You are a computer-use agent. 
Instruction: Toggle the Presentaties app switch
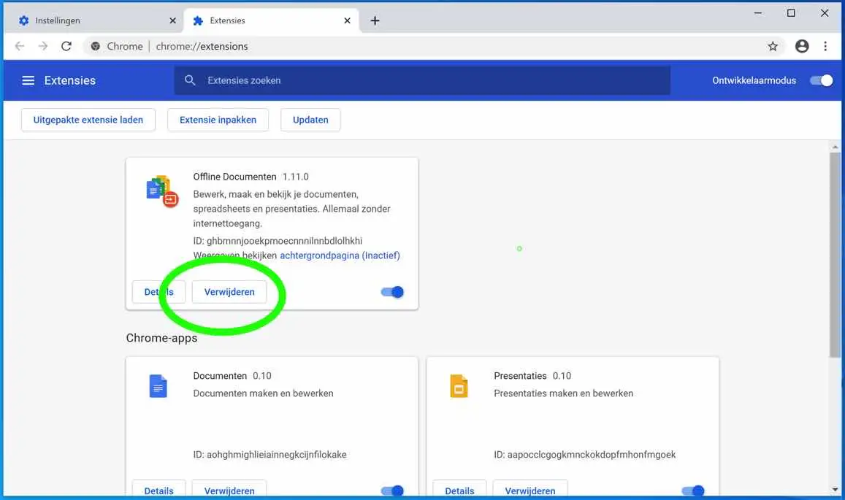[x=693, y=491]
